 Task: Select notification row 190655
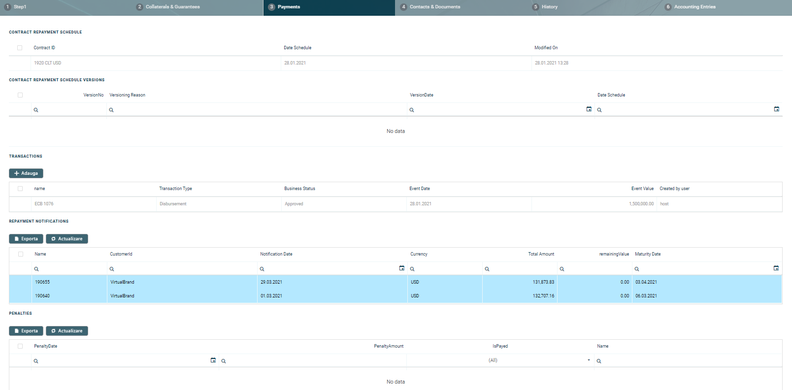click(x=42, y=282)
